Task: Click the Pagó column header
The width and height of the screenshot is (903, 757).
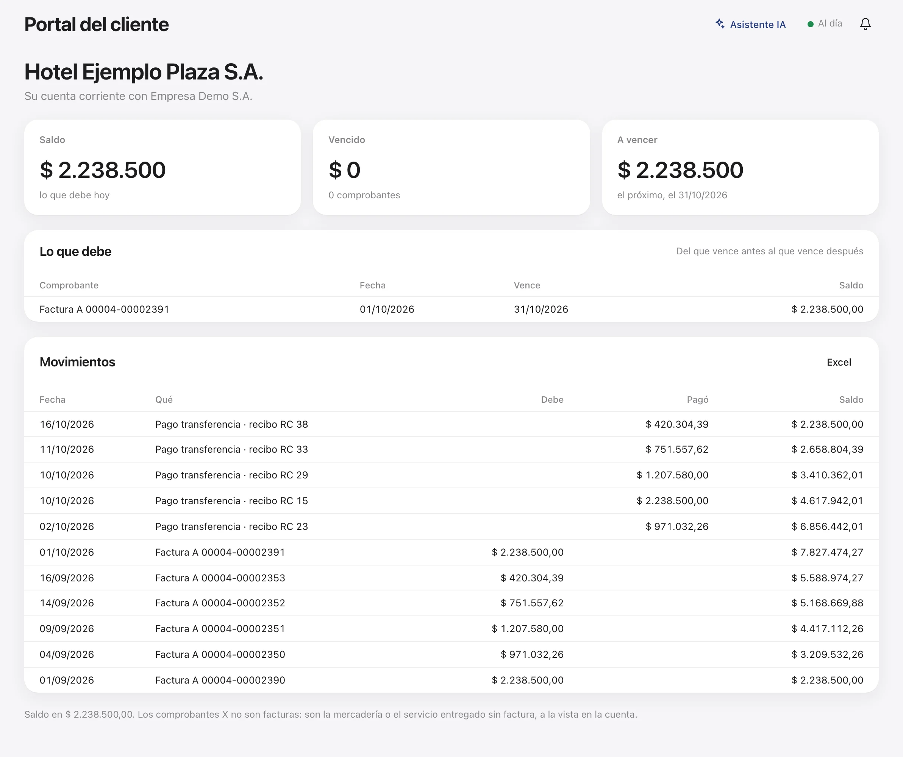Action: (697, 400)
